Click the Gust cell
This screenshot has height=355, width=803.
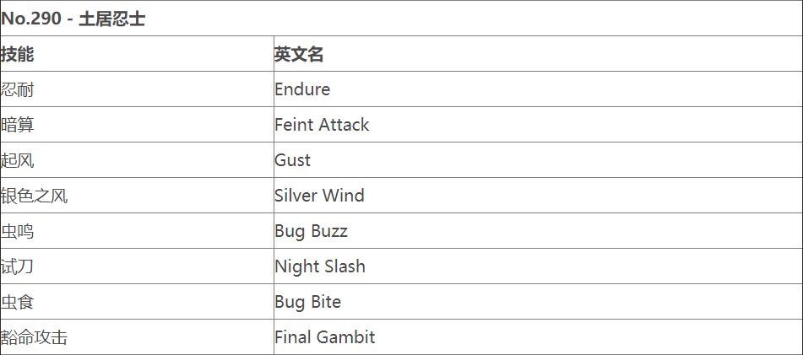[292, 160]
